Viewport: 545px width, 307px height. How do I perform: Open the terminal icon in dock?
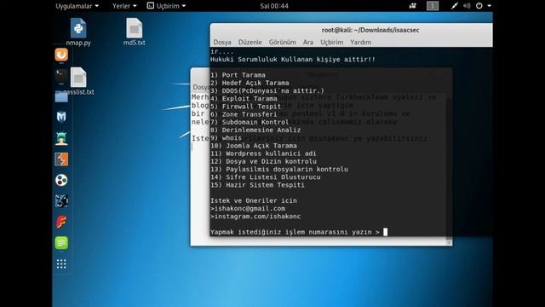[61, 76]
